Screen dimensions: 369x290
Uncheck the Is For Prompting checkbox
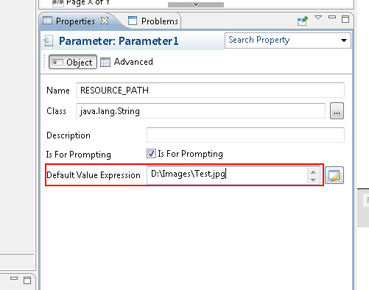151,154
